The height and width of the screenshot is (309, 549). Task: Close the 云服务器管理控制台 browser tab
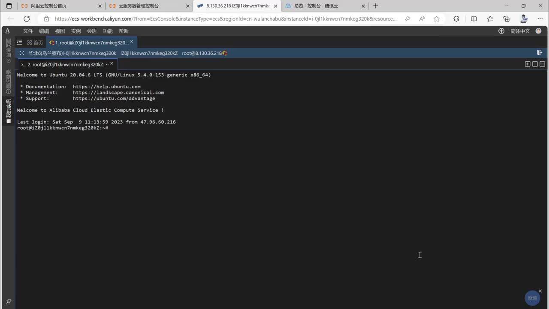tap(187, 6)
